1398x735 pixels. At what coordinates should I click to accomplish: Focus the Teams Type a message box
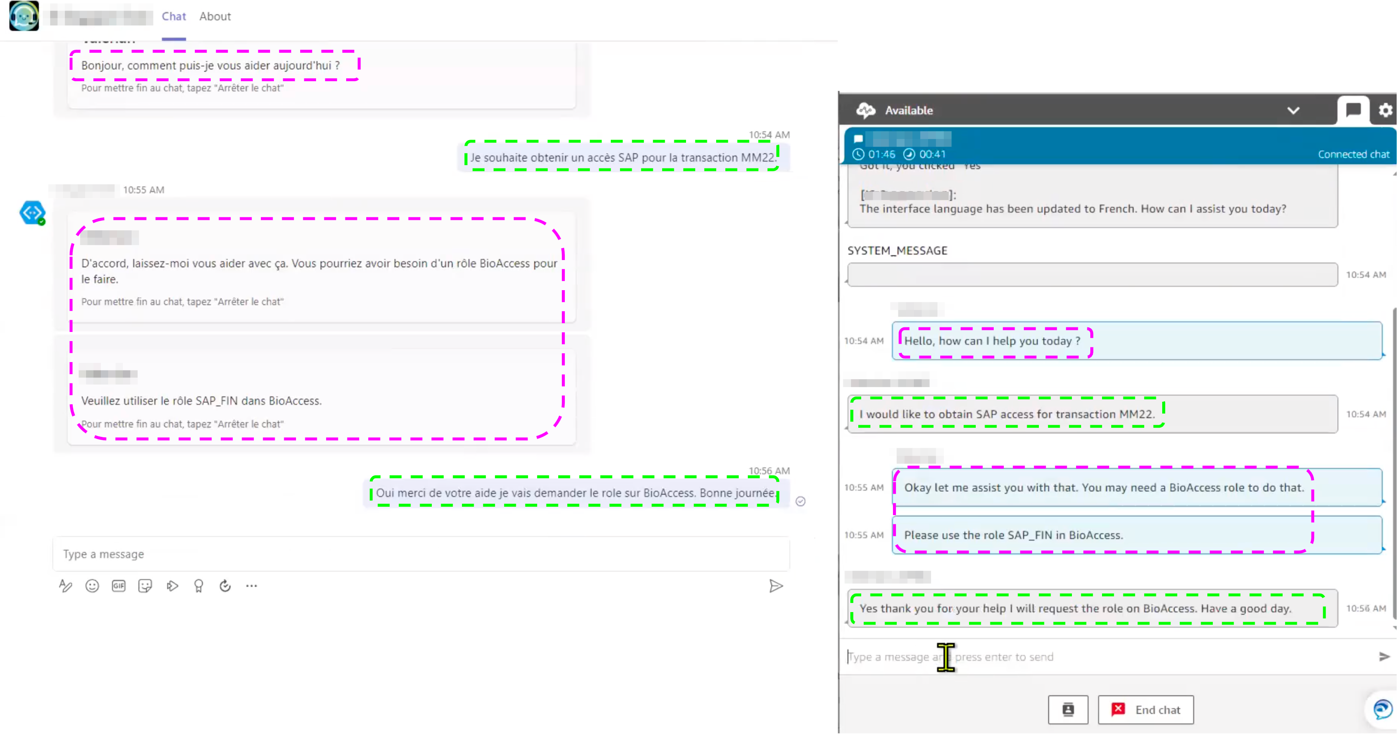(421, 554)
